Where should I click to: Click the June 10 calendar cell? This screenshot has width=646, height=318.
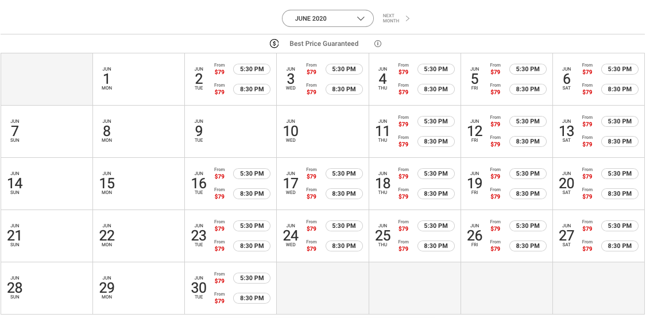pos(323,131)
